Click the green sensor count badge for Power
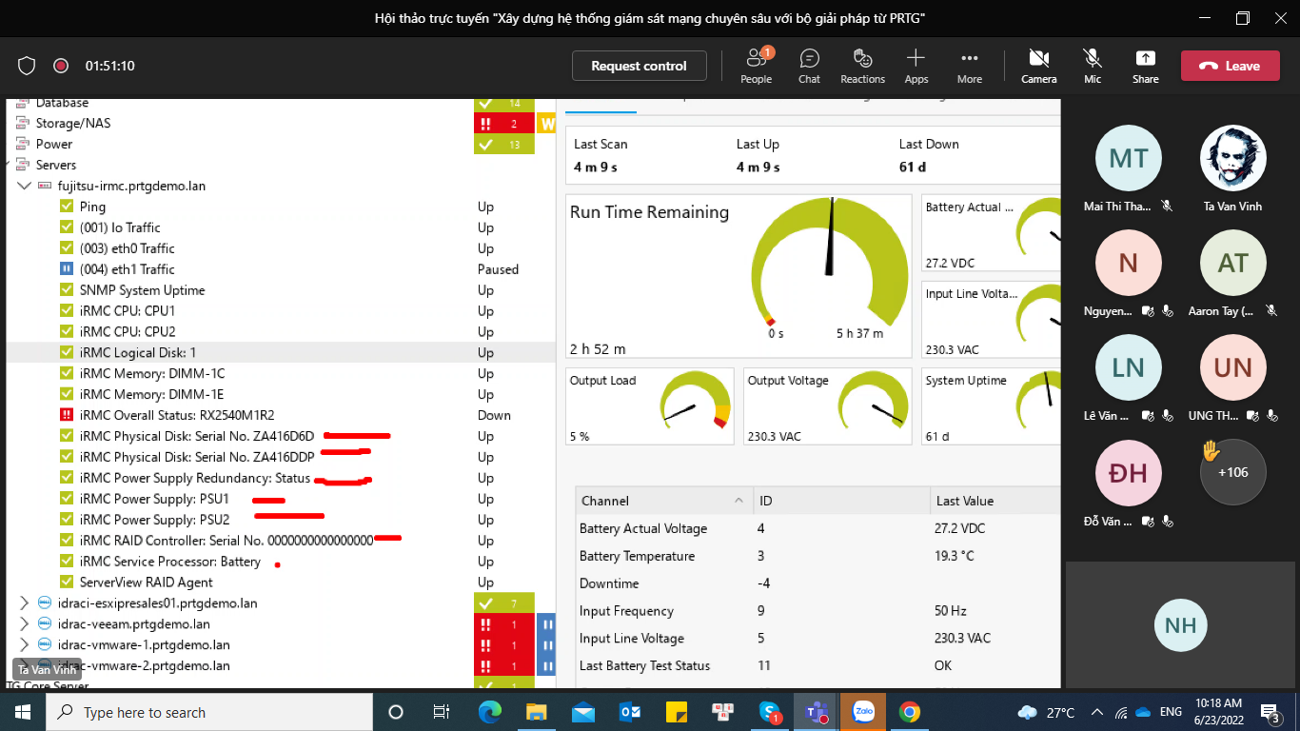Screen dimensions: 1300x731 [x=504, y=145]
